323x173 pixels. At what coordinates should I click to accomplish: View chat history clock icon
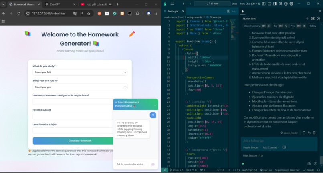pyautogui.click(x=318, y=18)
